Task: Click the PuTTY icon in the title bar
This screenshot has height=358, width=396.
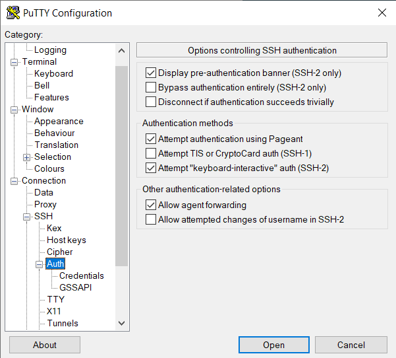Action: pyautogui.click(x=13, y=13)
